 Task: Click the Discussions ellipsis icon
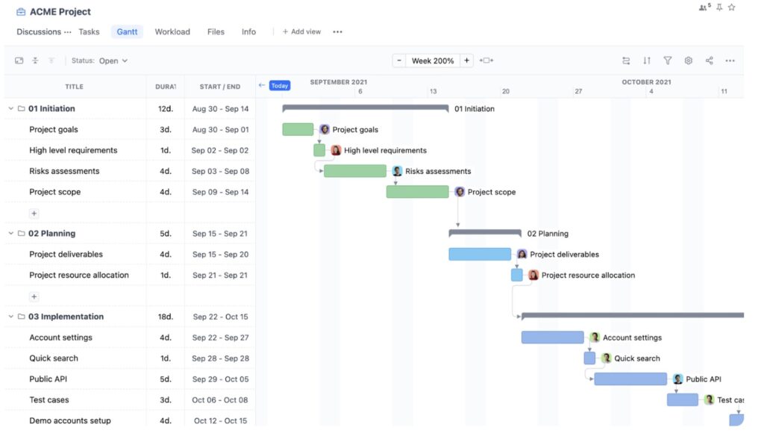pyautogui.click(x=68, y=32)
